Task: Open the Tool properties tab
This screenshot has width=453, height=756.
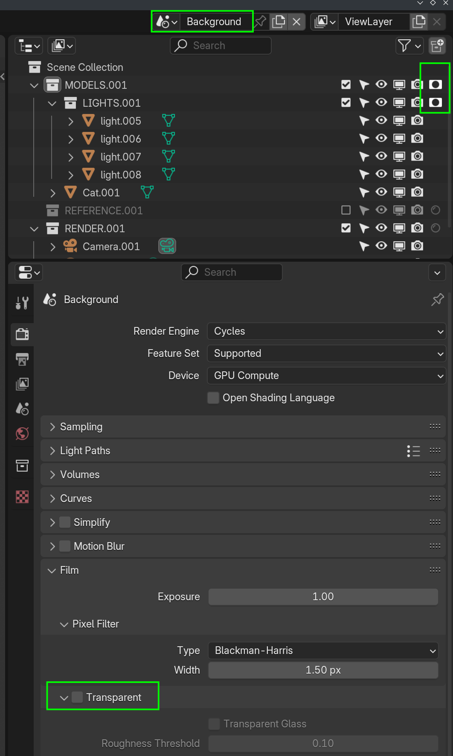Action: pyautogui.click(x=22, y=303)
